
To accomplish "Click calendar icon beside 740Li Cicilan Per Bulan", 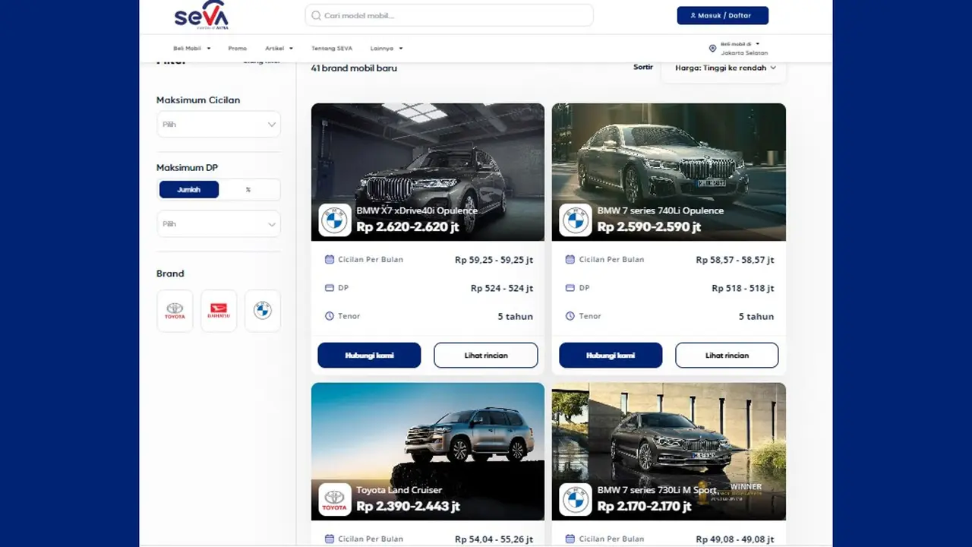I will pos(570,260).
